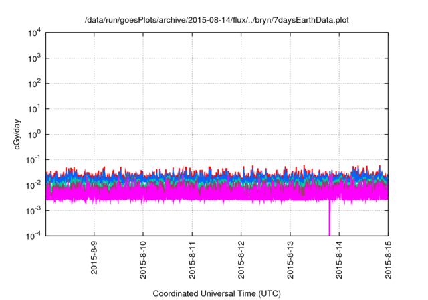The width and height of the screenshot is (428, 300).
Task: Select the 10^1 y-axis tick label
Action: click(x=34, y=108)
